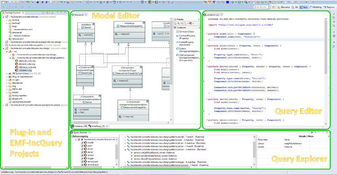
Task: Click the blue square toolbar icon
Action: (227, 2)
